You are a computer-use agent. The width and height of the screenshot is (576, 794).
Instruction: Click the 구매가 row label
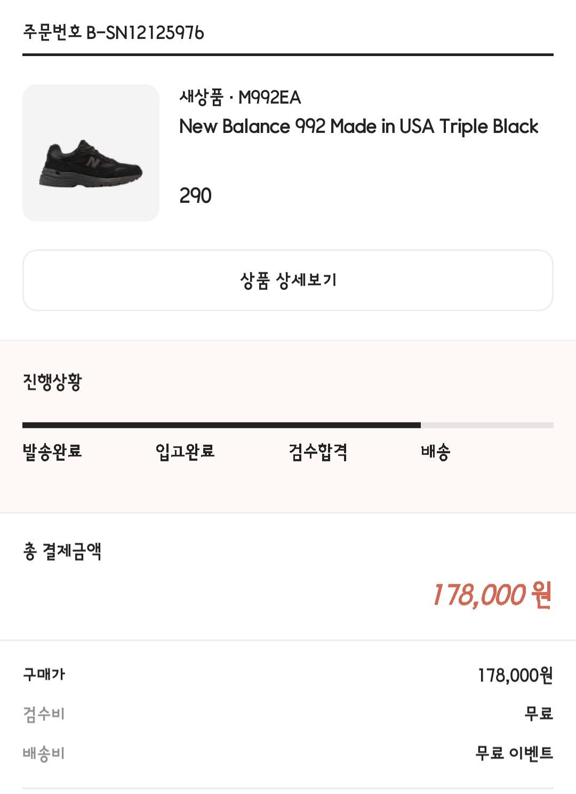coord(44,674)
